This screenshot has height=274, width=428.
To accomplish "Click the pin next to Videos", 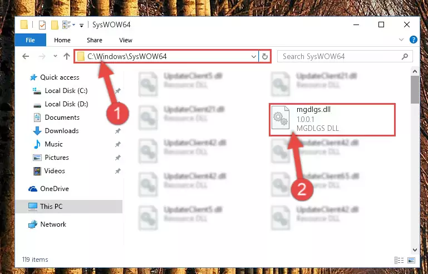I will coord(117,172).
